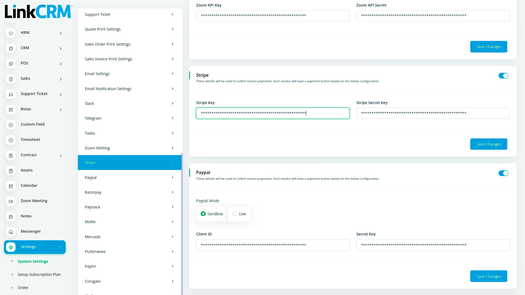Open the Timesheet clock icon
525x295 pixels.
[11, 140]
